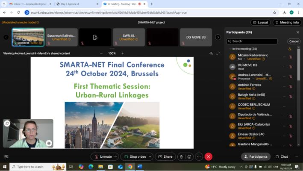Zoom in shared content with plus
Viewport: 303px width, 171px height.
click(123, 53)
